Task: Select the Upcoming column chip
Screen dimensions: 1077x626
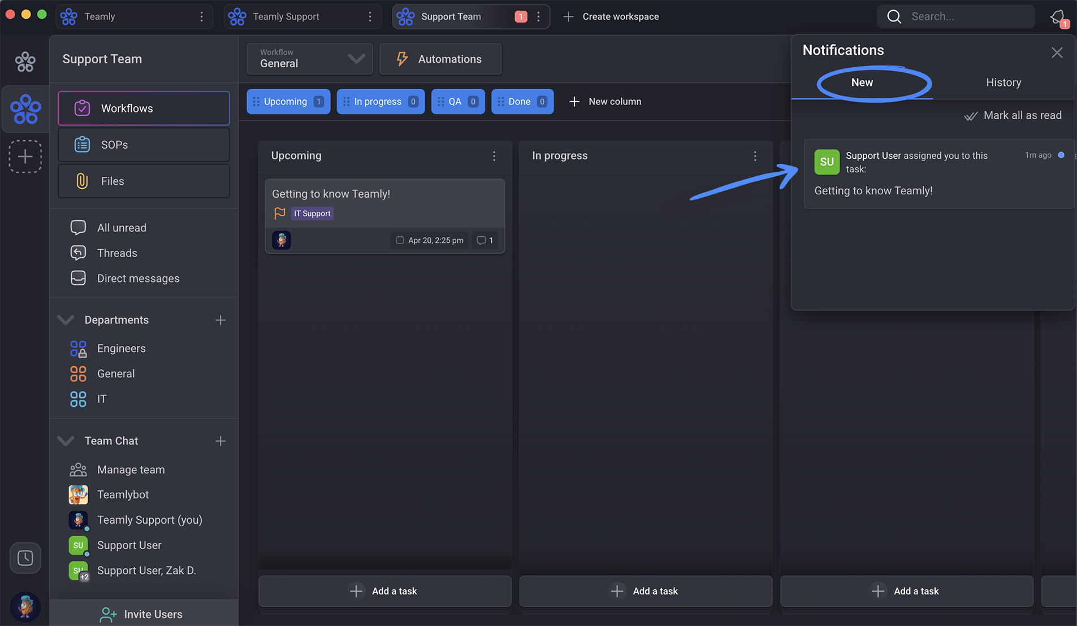Action: pyautogui.click(x=288, y=102)
